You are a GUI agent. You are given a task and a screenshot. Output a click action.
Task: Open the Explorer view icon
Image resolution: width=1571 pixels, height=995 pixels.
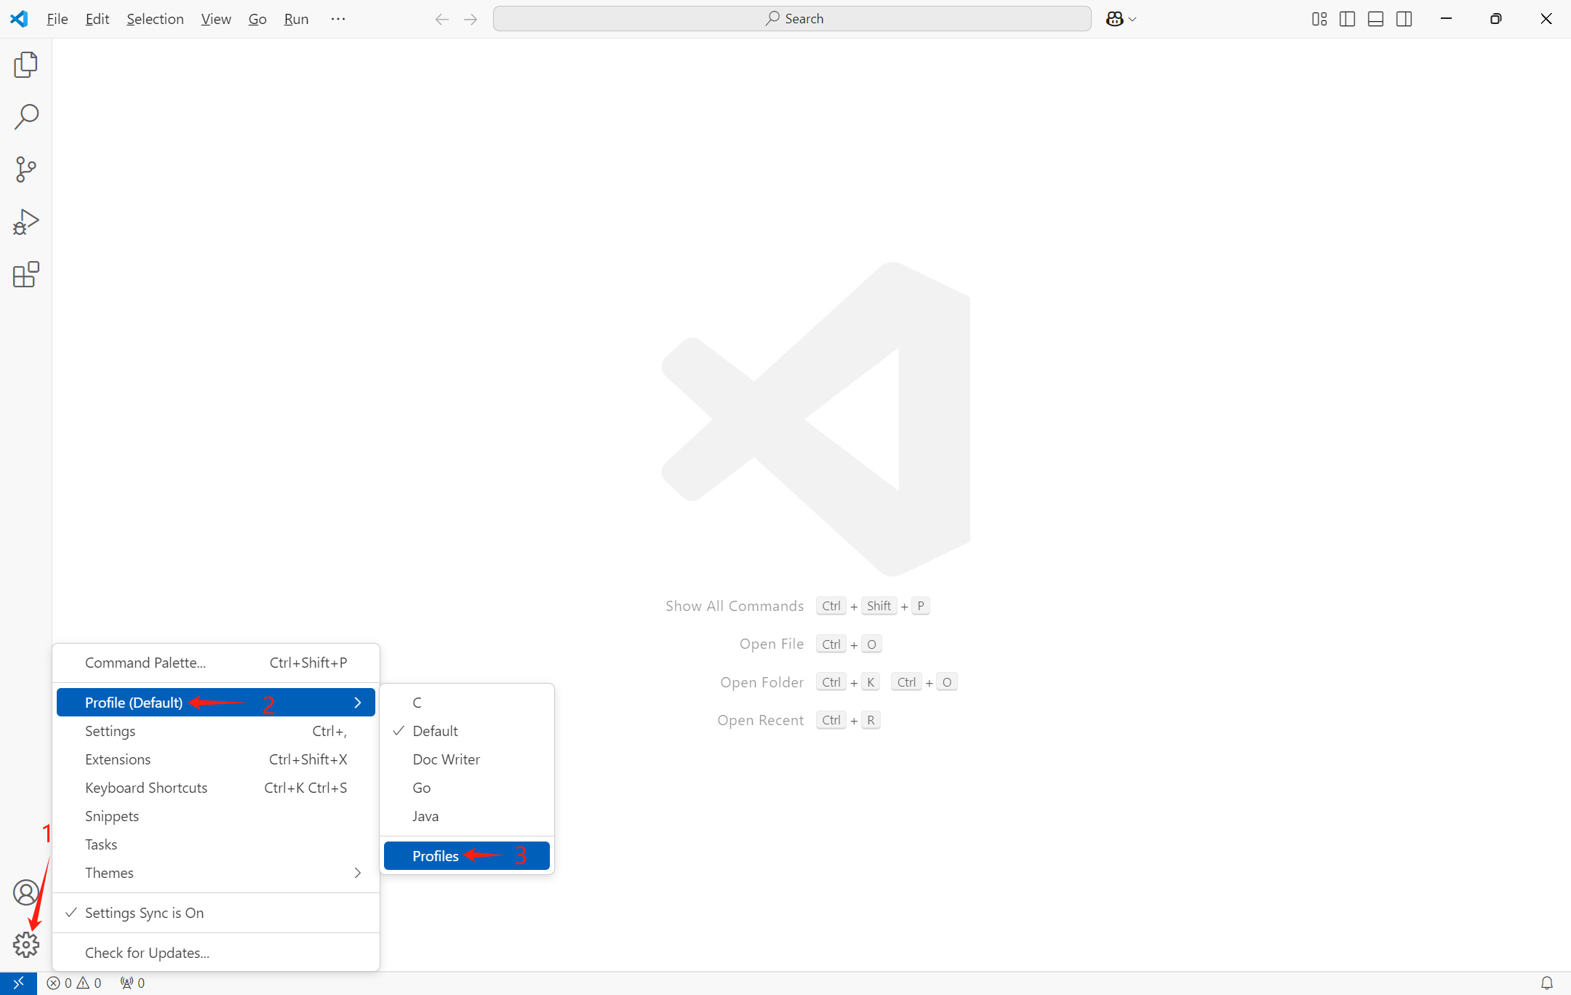pos(25,65)
